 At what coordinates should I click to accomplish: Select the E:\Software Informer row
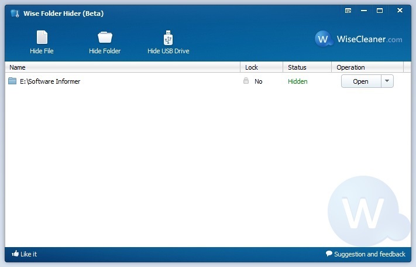pyautogui.click(x=208, y=81)
